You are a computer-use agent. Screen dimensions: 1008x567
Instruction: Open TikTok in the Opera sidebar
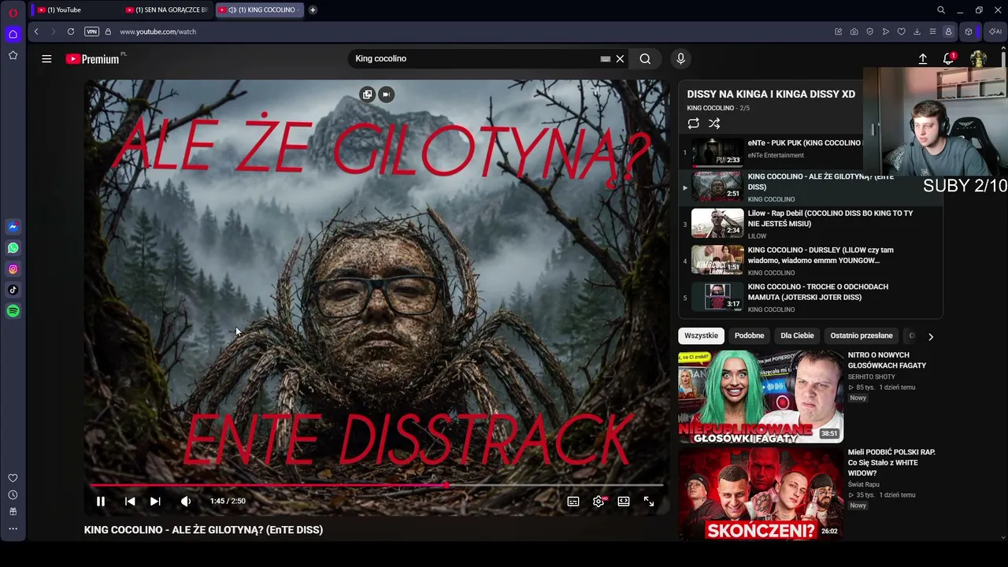pyautogui.click(x=13, y=290)
